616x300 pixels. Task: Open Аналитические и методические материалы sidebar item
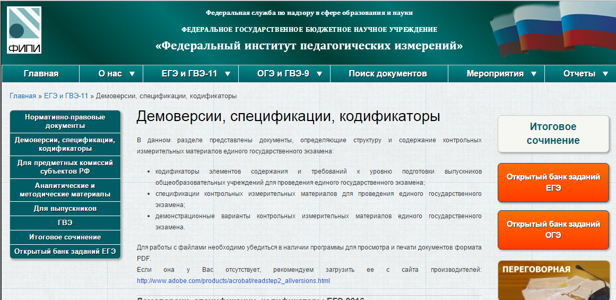pos(65,190)
